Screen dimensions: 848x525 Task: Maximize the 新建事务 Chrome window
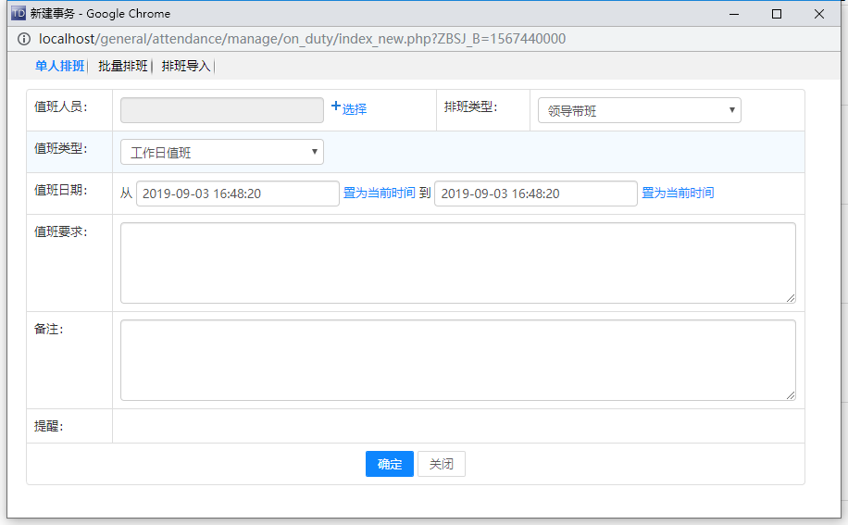pos(777,14)
